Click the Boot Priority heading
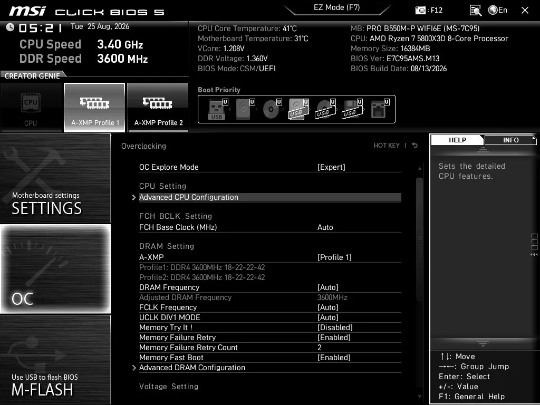This screenshot has width=540, height=405. pyautogui.click(x=219, y=90)
